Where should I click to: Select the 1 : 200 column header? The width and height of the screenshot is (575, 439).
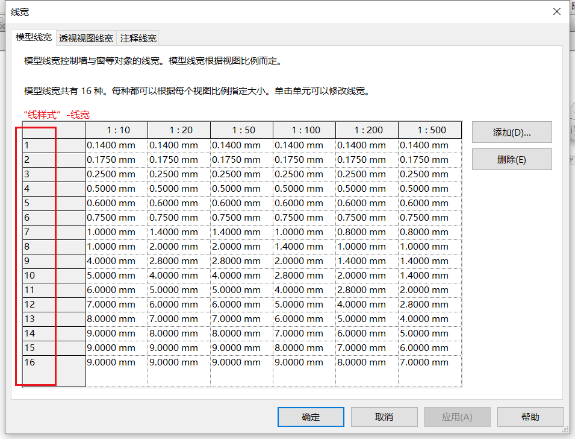367,130
